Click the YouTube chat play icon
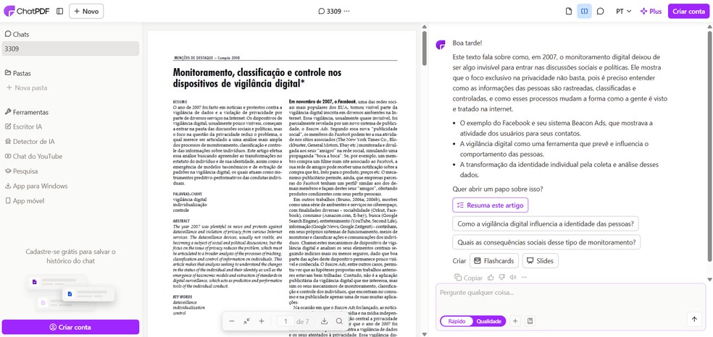 8,156
